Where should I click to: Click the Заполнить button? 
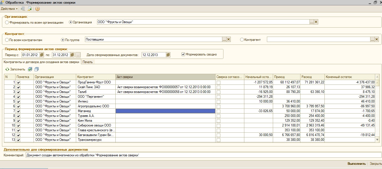(x=15, y=69)
